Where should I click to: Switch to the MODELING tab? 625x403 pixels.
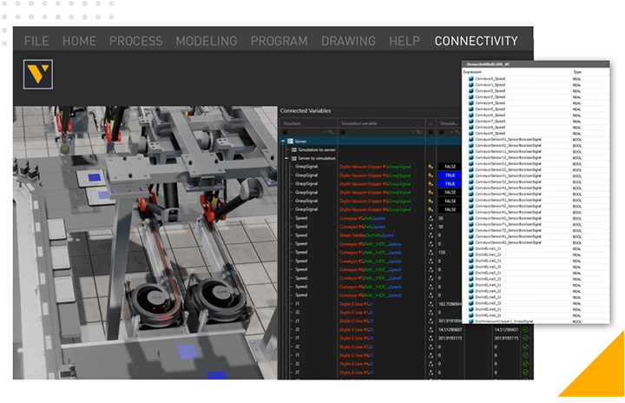tap(207, 41)
